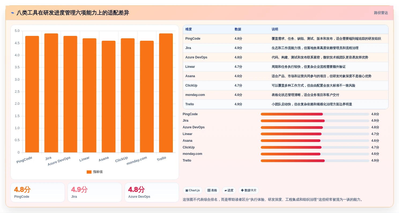Click the footnote text about 综合排名
The image size is (399, 213).
coord(273,200)
